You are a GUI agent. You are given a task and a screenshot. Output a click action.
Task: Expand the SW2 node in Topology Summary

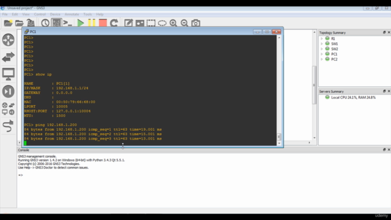322,49
